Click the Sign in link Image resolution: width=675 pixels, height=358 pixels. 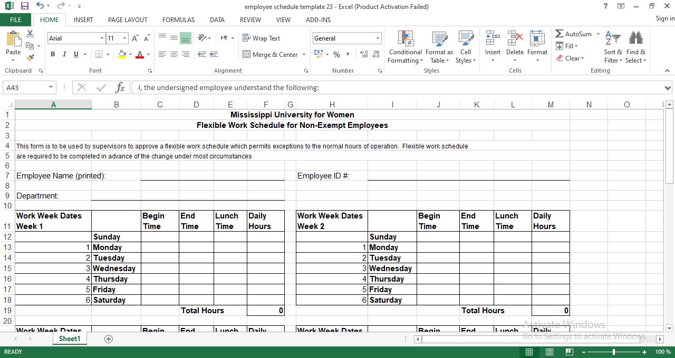664,18
